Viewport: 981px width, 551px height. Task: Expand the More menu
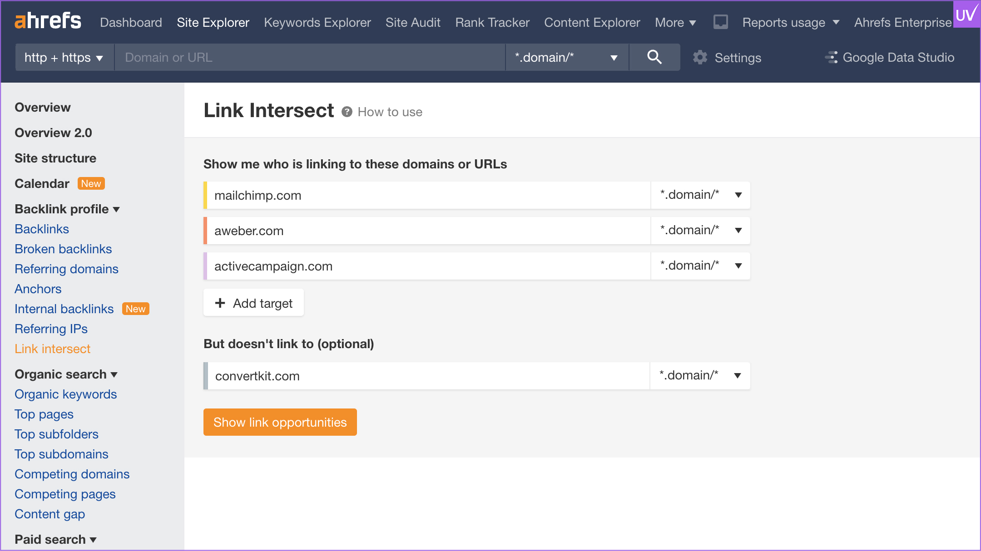pyautogui.click(x=675, y=22)
